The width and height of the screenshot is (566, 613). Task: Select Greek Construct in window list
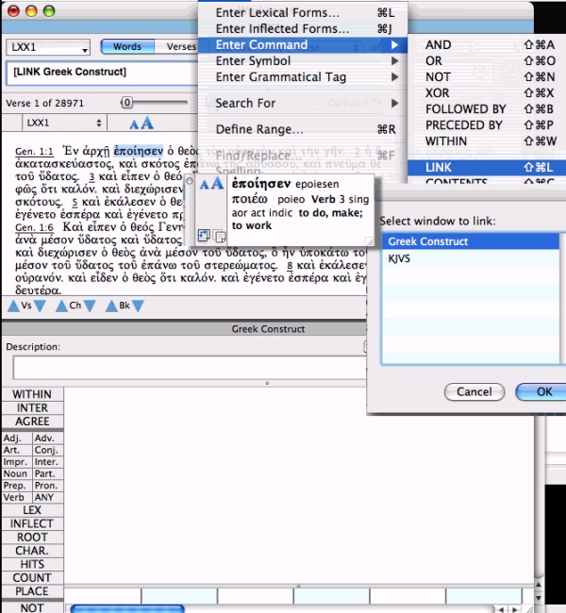point(471,241)
